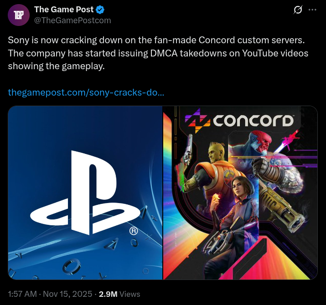Open The Game Post profile avatar
The image size is (326, 305).
pos(19,15)
